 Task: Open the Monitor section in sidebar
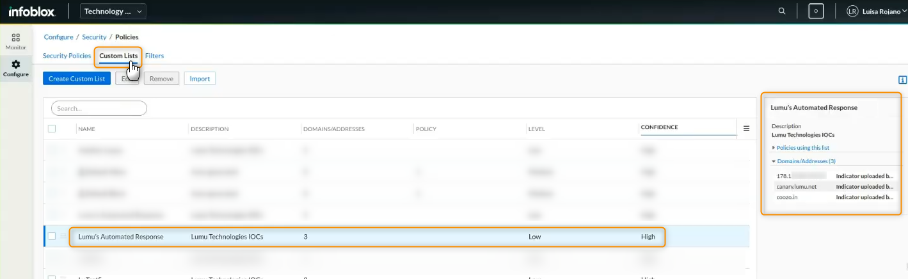coord(16,42)
